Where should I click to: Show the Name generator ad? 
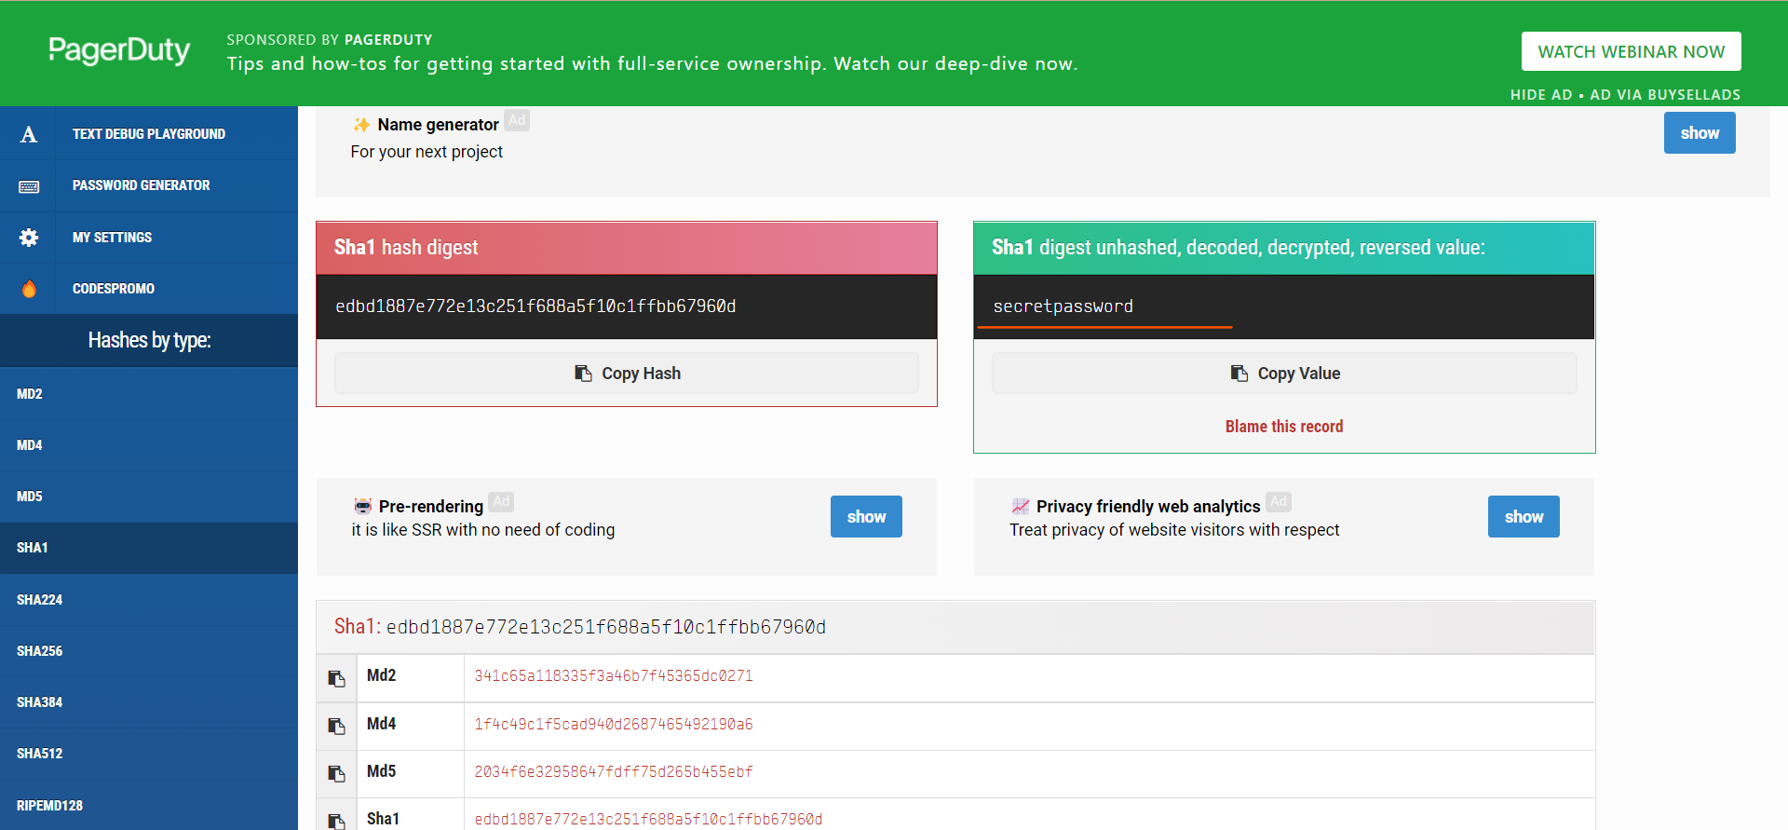point(1699,133)
